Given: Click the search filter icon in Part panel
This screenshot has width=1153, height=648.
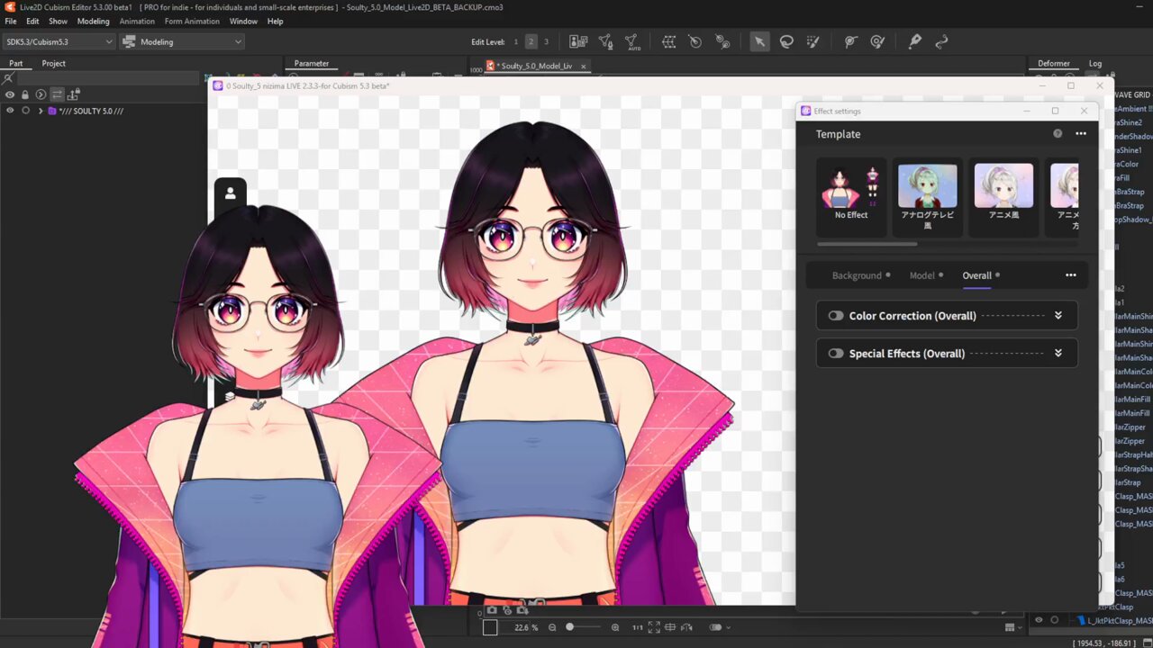Looking at the screenshot, I should point(10,79).
